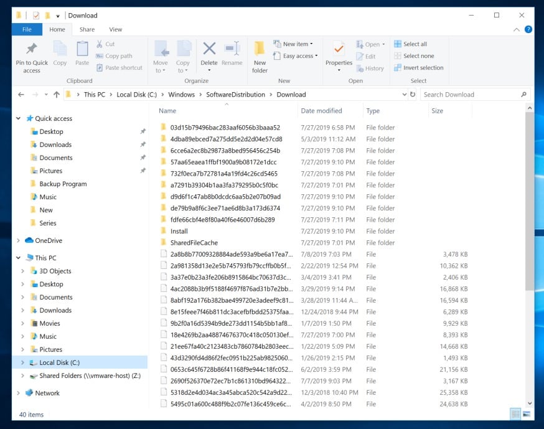Click the vertical scrollbar thumb in file list
The height and width of the screenshot is (429, 544).
click(x=530, y=201)
